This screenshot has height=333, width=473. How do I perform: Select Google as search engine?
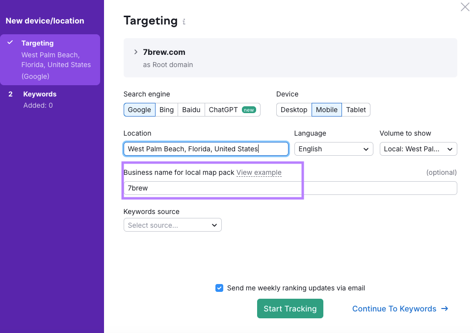point(139,110)
